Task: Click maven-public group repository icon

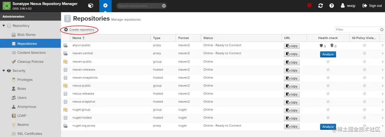Action: tap(65, 62)
